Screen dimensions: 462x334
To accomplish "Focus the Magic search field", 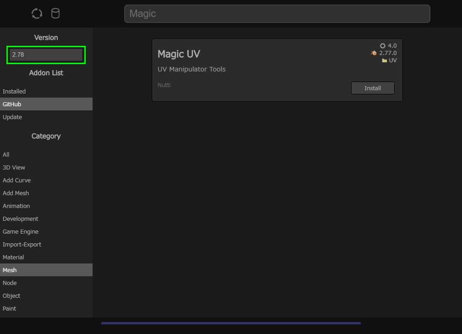I will 277,14.
